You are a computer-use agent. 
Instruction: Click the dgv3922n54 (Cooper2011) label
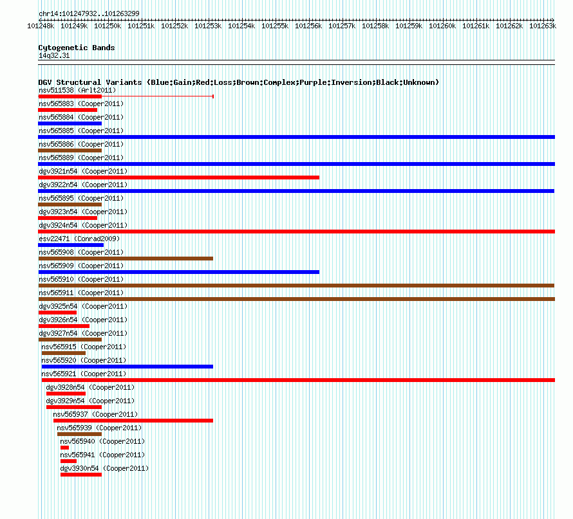83,185
